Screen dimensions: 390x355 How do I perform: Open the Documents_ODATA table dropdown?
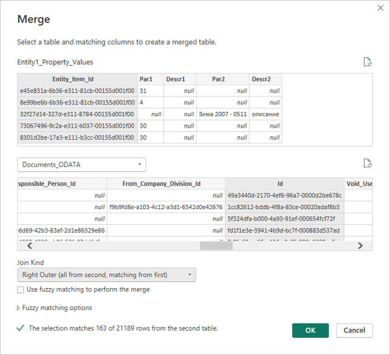click(x=81, y=165)
